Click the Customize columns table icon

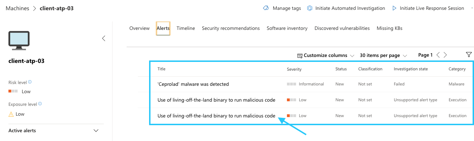pos(300,56)
